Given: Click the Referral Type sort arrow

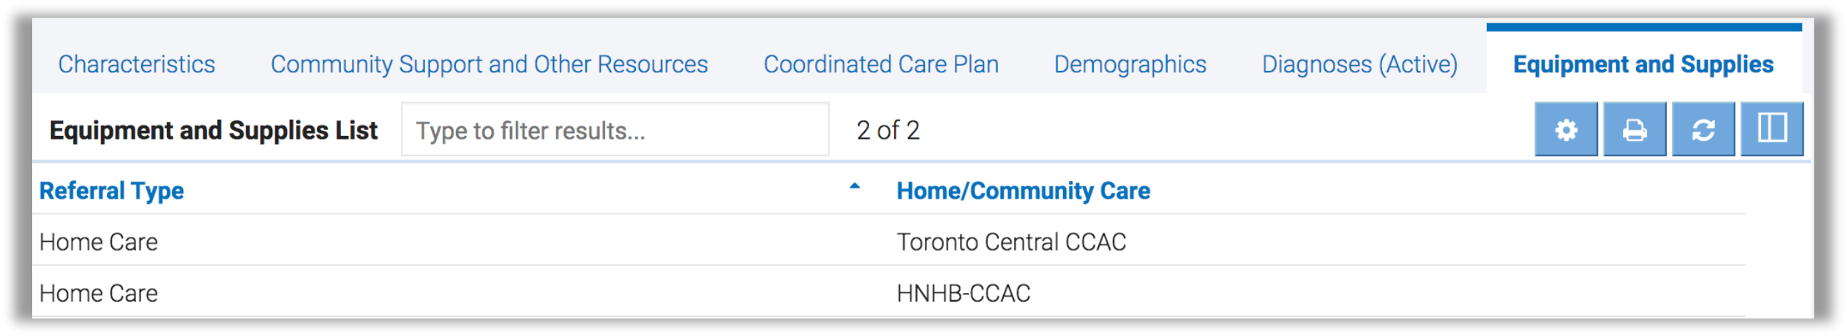Looking at the screenshot, I should 854,187.
